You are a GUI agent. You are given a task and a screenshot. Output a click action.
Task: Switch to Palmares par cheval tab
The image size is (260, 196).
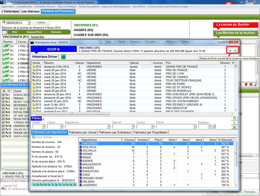tap(83, 133)
